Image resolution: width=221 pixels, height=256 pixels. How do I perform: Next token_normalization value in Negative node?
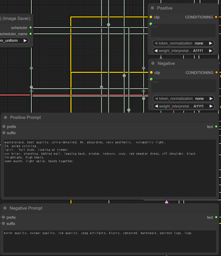[x=211, y=99]
